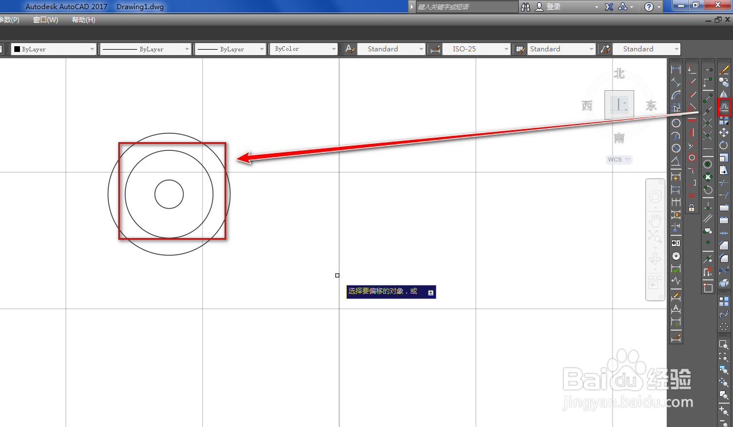Select the Snap to Perpendicular tool
733x427 pixels.
pos(708,205)
